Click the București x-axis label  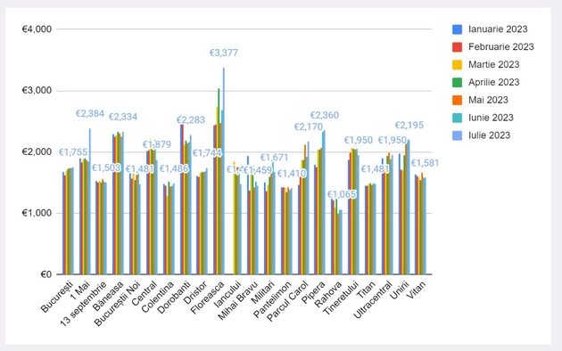click(57, 297)
